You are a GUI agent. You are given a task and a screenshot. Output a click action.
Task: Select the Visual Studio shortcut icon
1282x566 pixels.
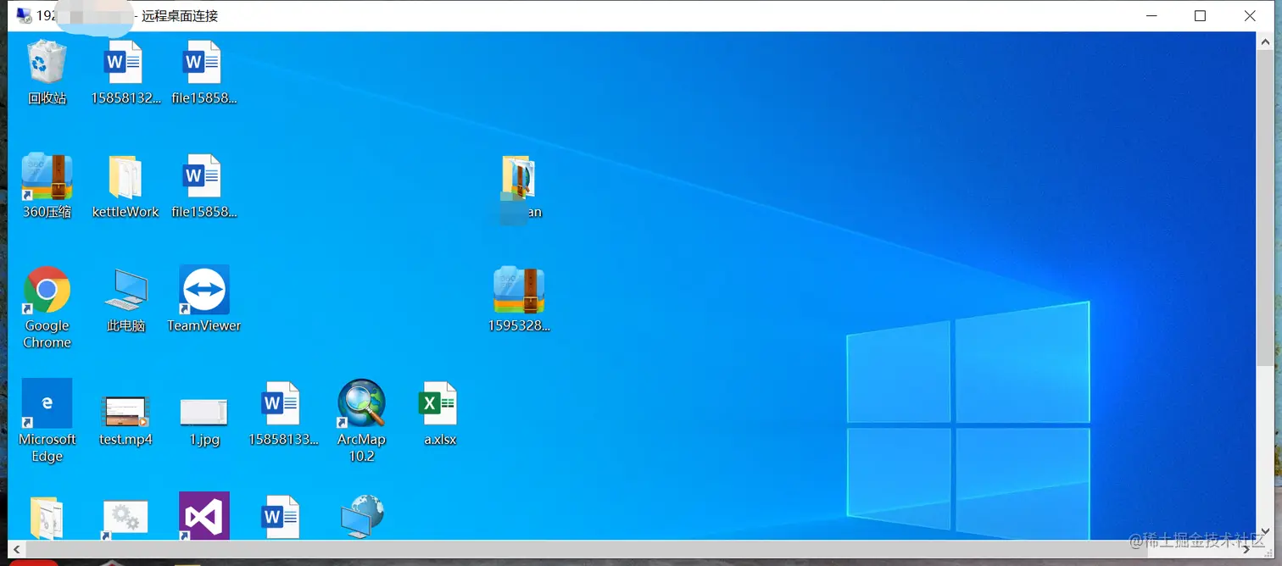[203, 515]
